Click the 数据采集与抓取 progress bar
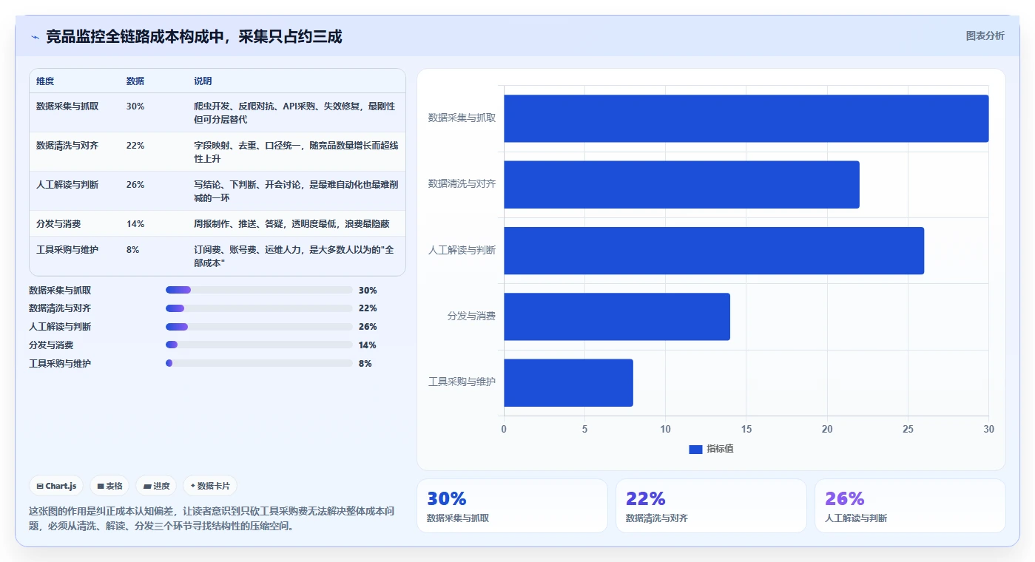 [x=259, y=290]
